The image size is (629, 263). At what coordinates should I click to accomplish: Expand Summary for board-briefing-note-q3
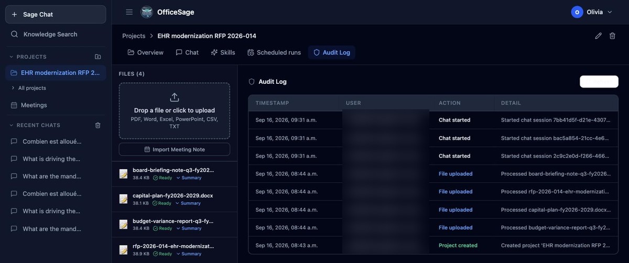coord(189,178)
